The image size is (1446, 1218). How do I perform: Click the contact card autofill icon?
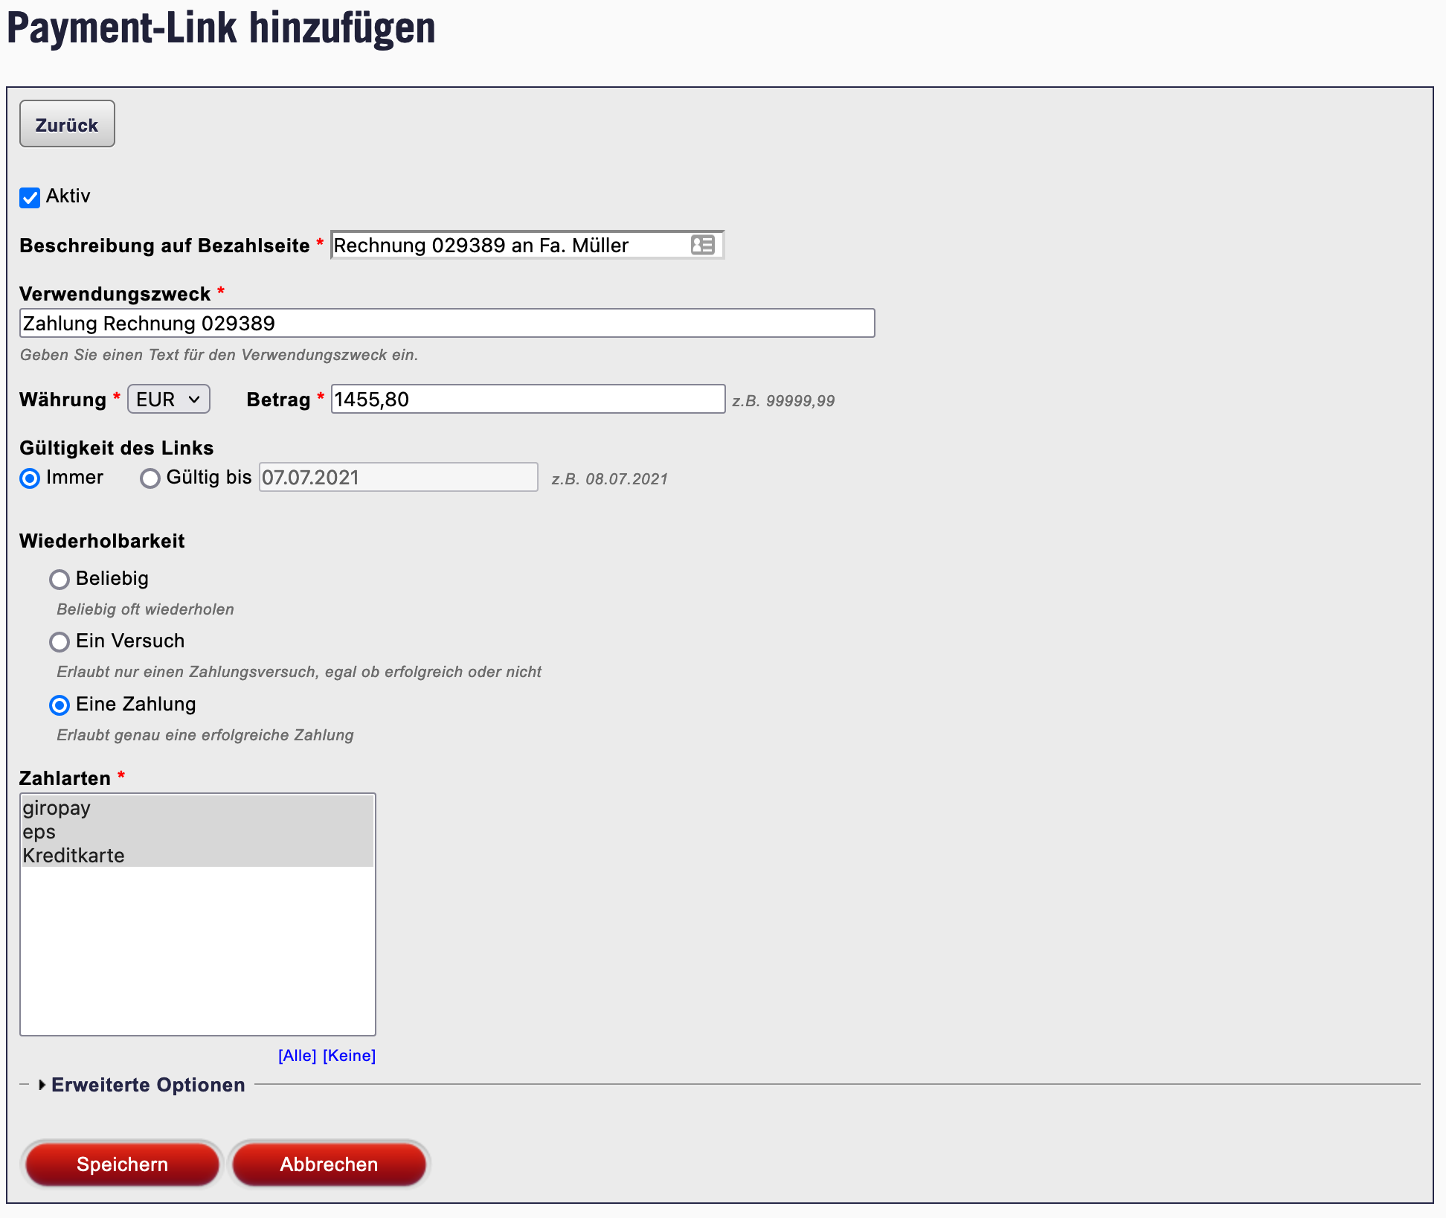pyautogui.click(x=702, y=245)
